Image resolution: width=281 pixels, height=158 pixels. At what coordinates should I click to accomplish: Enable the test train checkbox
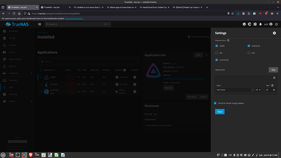pyautogui.click(x=249, y=53)
